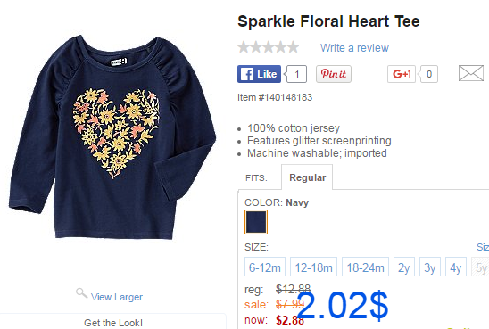Click the Google +1 button
Screen dimensions: 489x329
point(402,74)
